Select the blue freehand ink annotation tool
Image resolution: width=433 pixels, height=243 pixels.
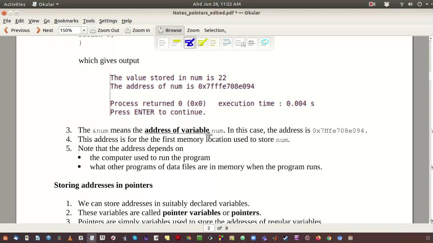[x=190, y=43]
